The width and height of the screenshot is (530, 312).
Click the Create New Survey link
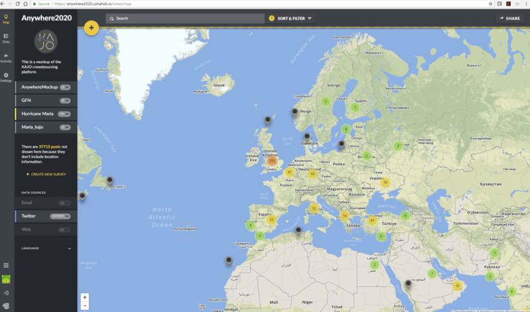pyautogui.click(x=46, y=174)
